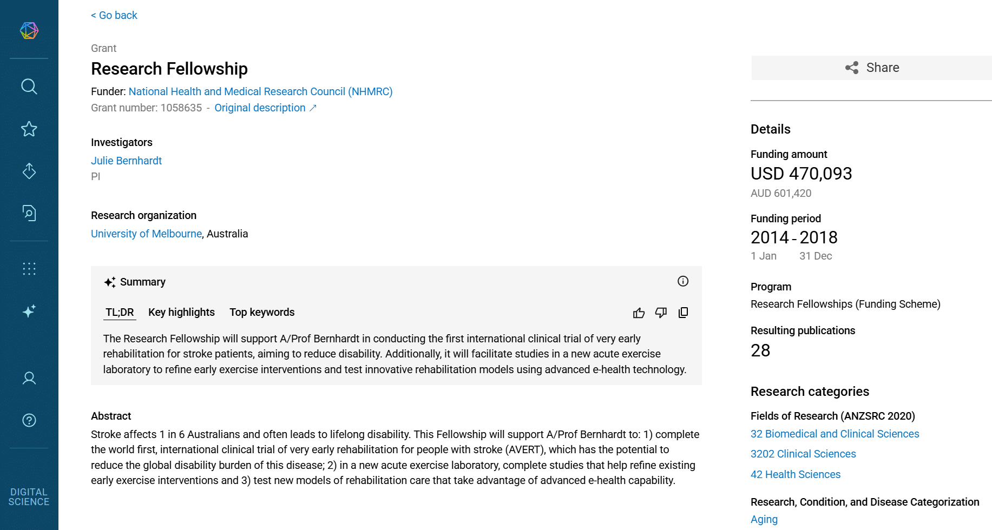This screenshot has height=530, width=992.
Task: Click the summary info icon
Action: click(683, 281)
